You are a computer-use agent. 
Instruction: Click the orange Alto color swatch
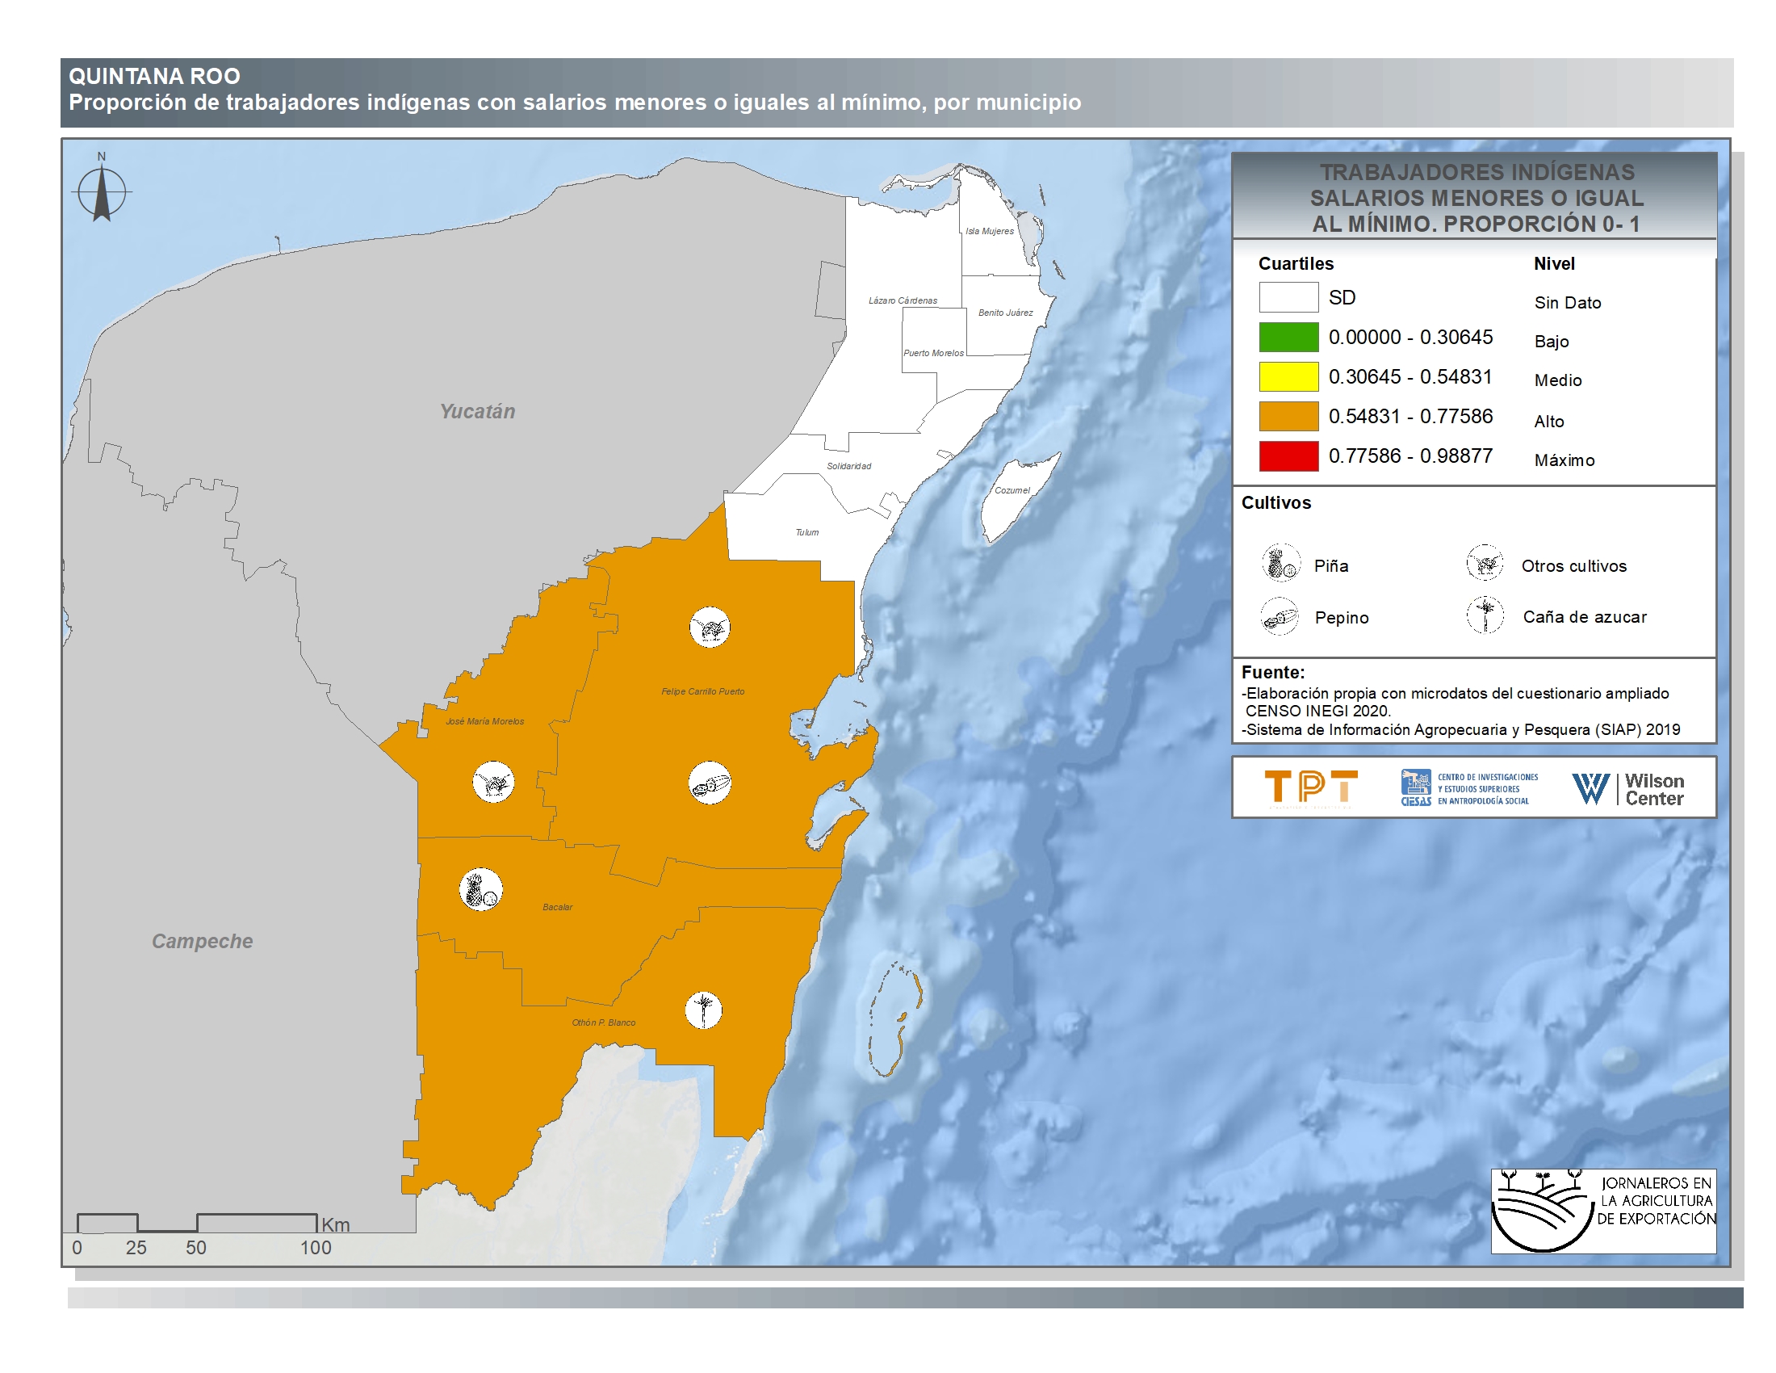point(1288,417)
